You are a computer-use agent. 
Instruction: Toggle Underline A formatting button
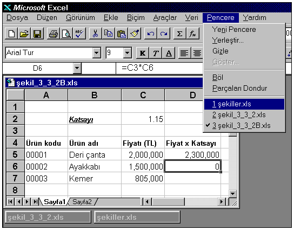point(169,53)
